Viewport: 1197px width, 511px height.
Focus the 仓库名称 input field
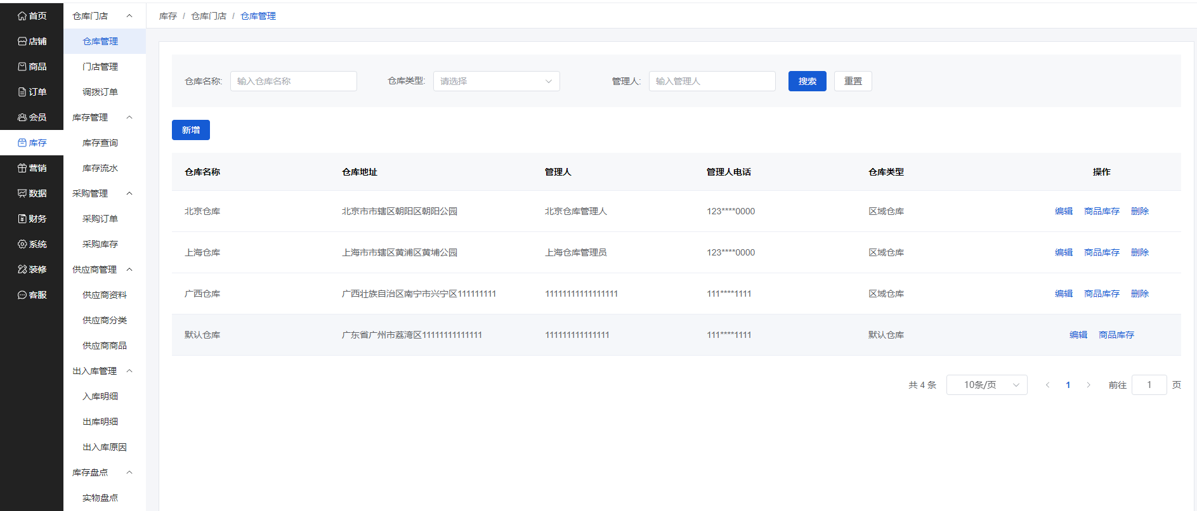coord(294,81)
